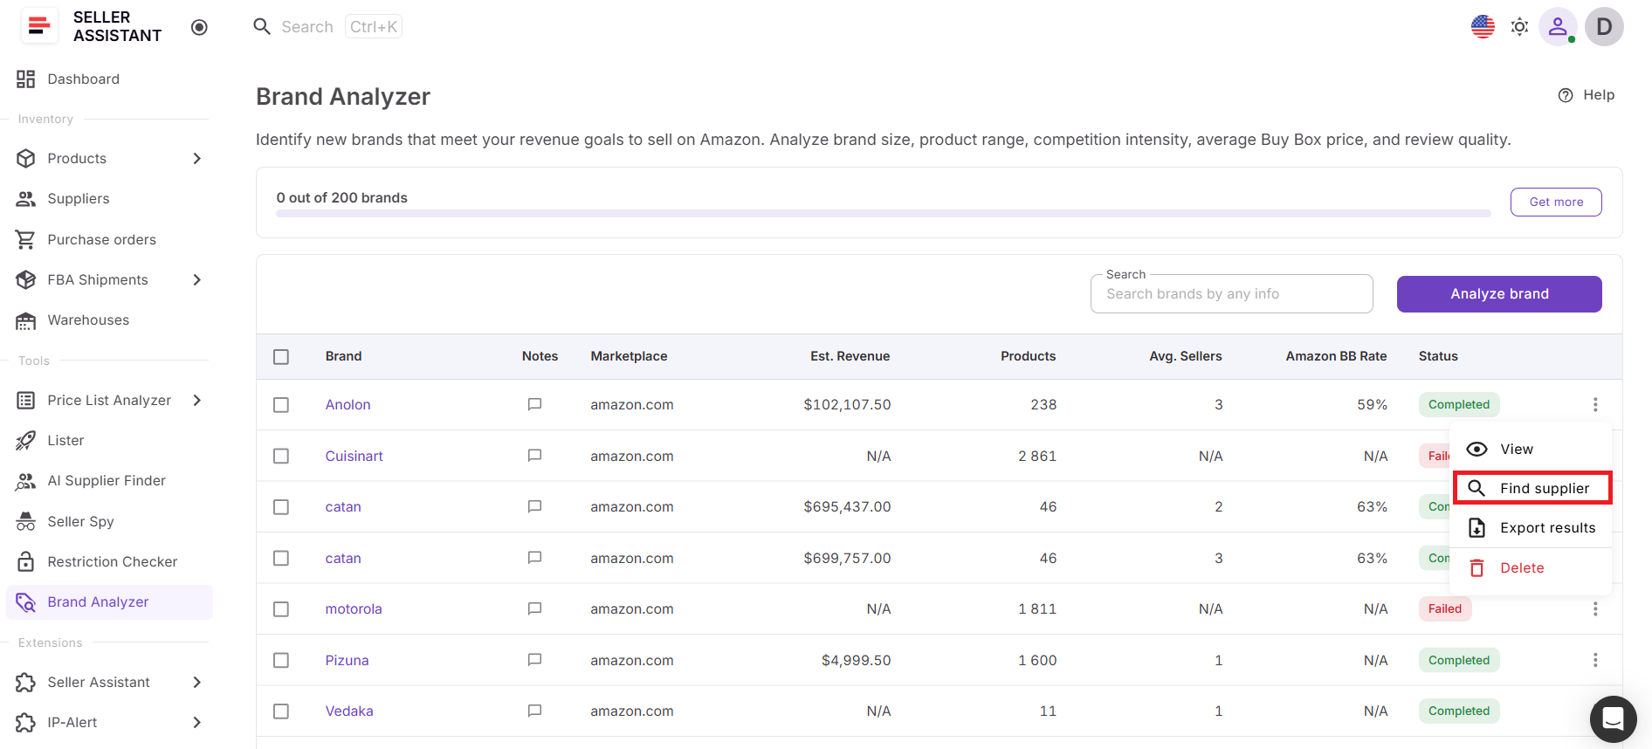Click the Suppliers people icon
This screenshot has height=749, width=1652.
pos(26,199)
